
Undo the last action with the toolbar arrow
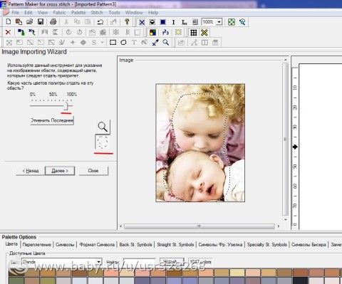tap(100, 22)
